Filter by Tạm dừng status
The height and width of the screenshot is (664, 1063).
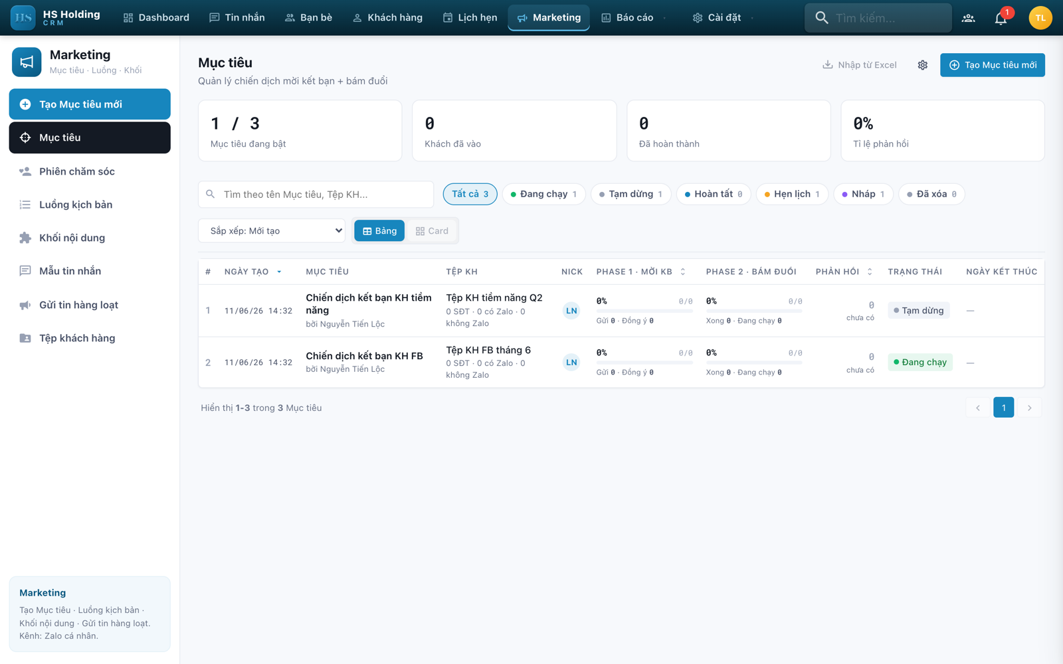pos(630,194)
